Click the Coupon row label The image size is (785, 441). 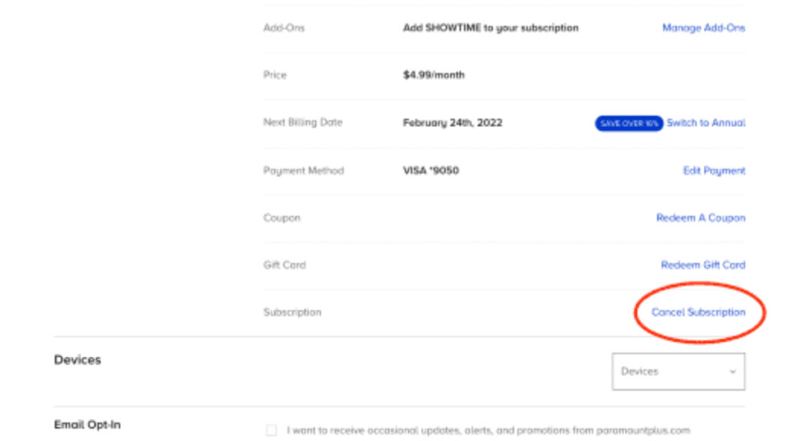[x=281, y=217]
